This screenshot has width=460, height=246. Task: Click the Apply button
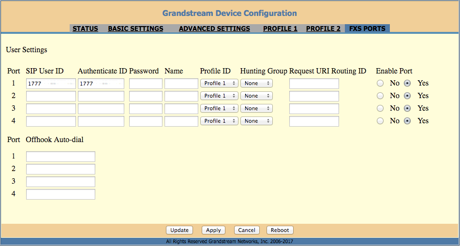[213, 230]
